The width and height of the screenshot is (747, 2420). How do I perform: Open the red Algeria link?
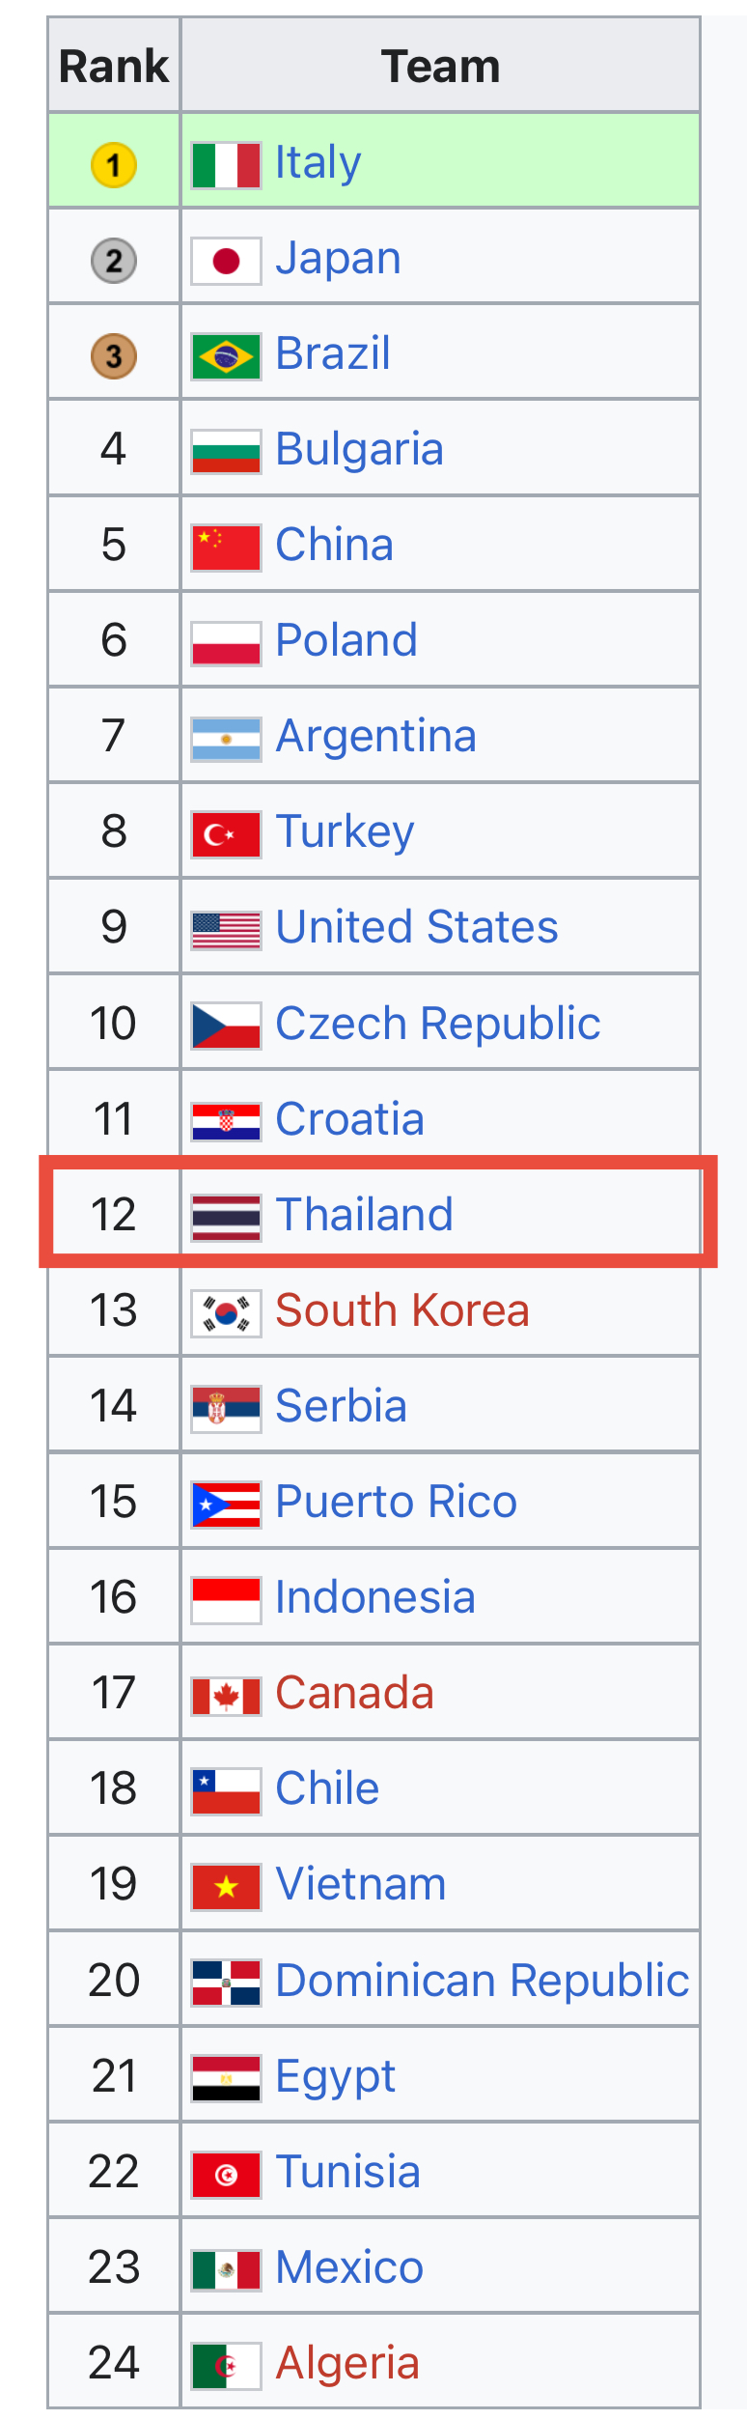347,2364
